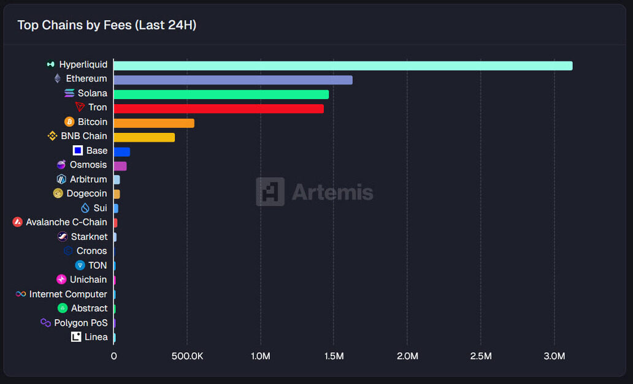The image size is (633, 384).
Task: Click the Dogecoin coin icon
Action: point(58,194)
